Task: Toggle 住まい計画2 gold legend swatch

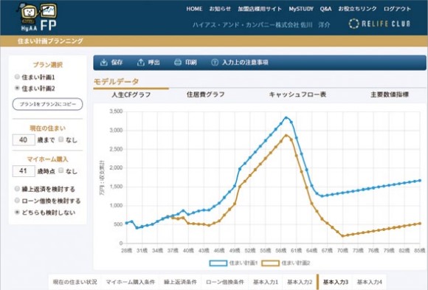Action: tap(270, 263)
